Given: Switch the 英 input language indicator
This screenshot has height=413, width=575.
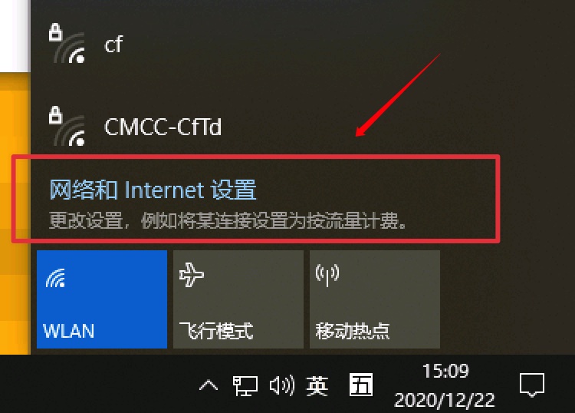Looking at the screenshot, I should [317, 386].
